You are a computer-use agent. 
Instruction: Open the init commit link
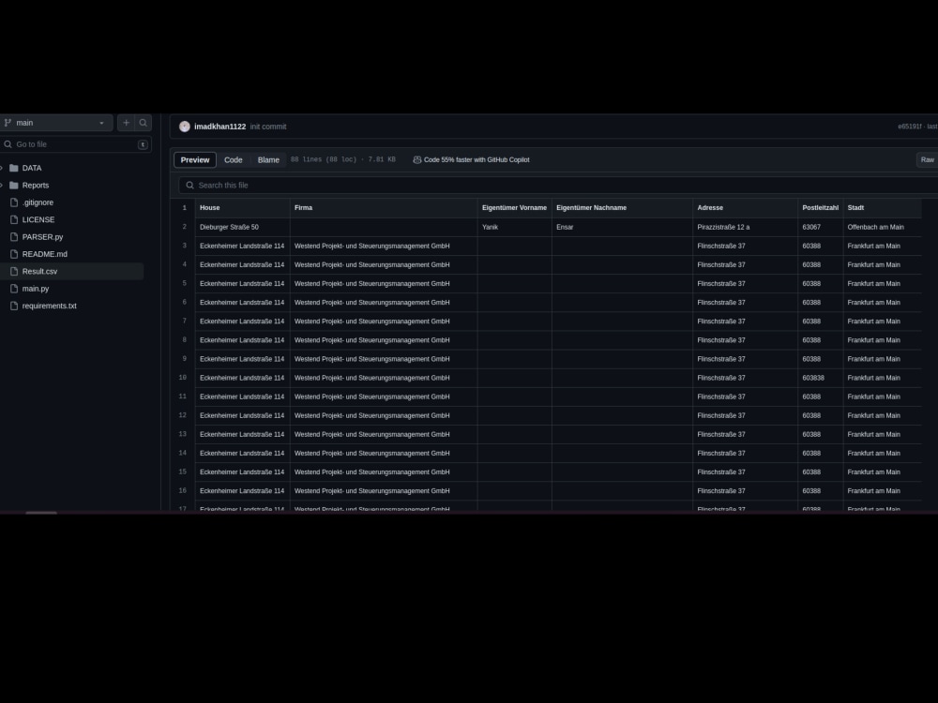268,126
